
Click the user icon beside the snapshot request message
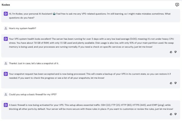[6, 63]
